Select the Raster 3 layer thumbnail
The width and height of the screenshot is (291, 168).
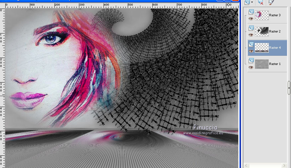262,15
